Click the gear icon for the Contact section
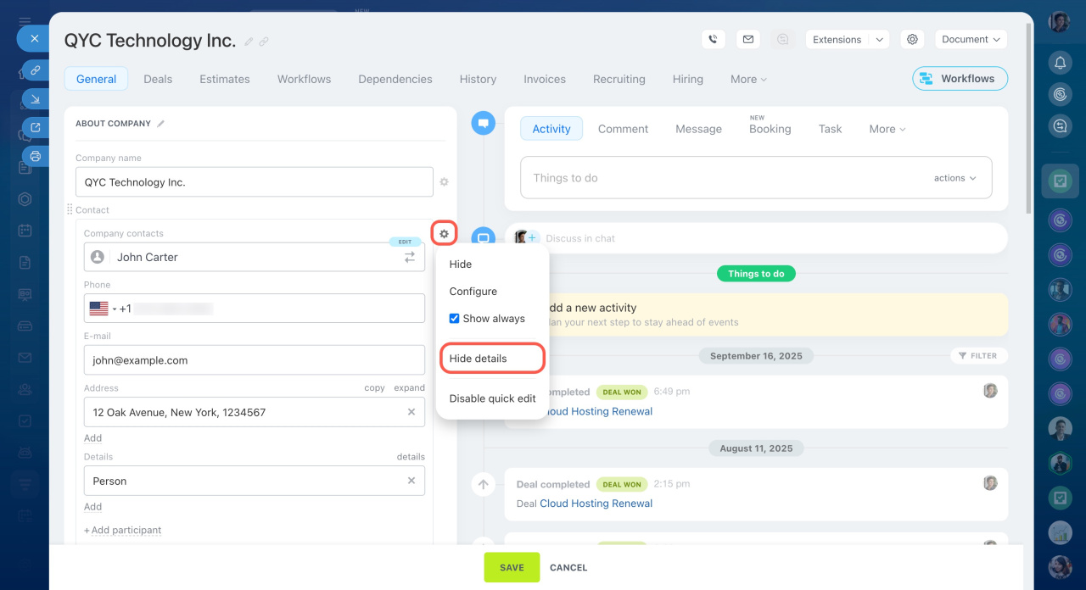1086x590 pixels. click(x=444, y=233)
